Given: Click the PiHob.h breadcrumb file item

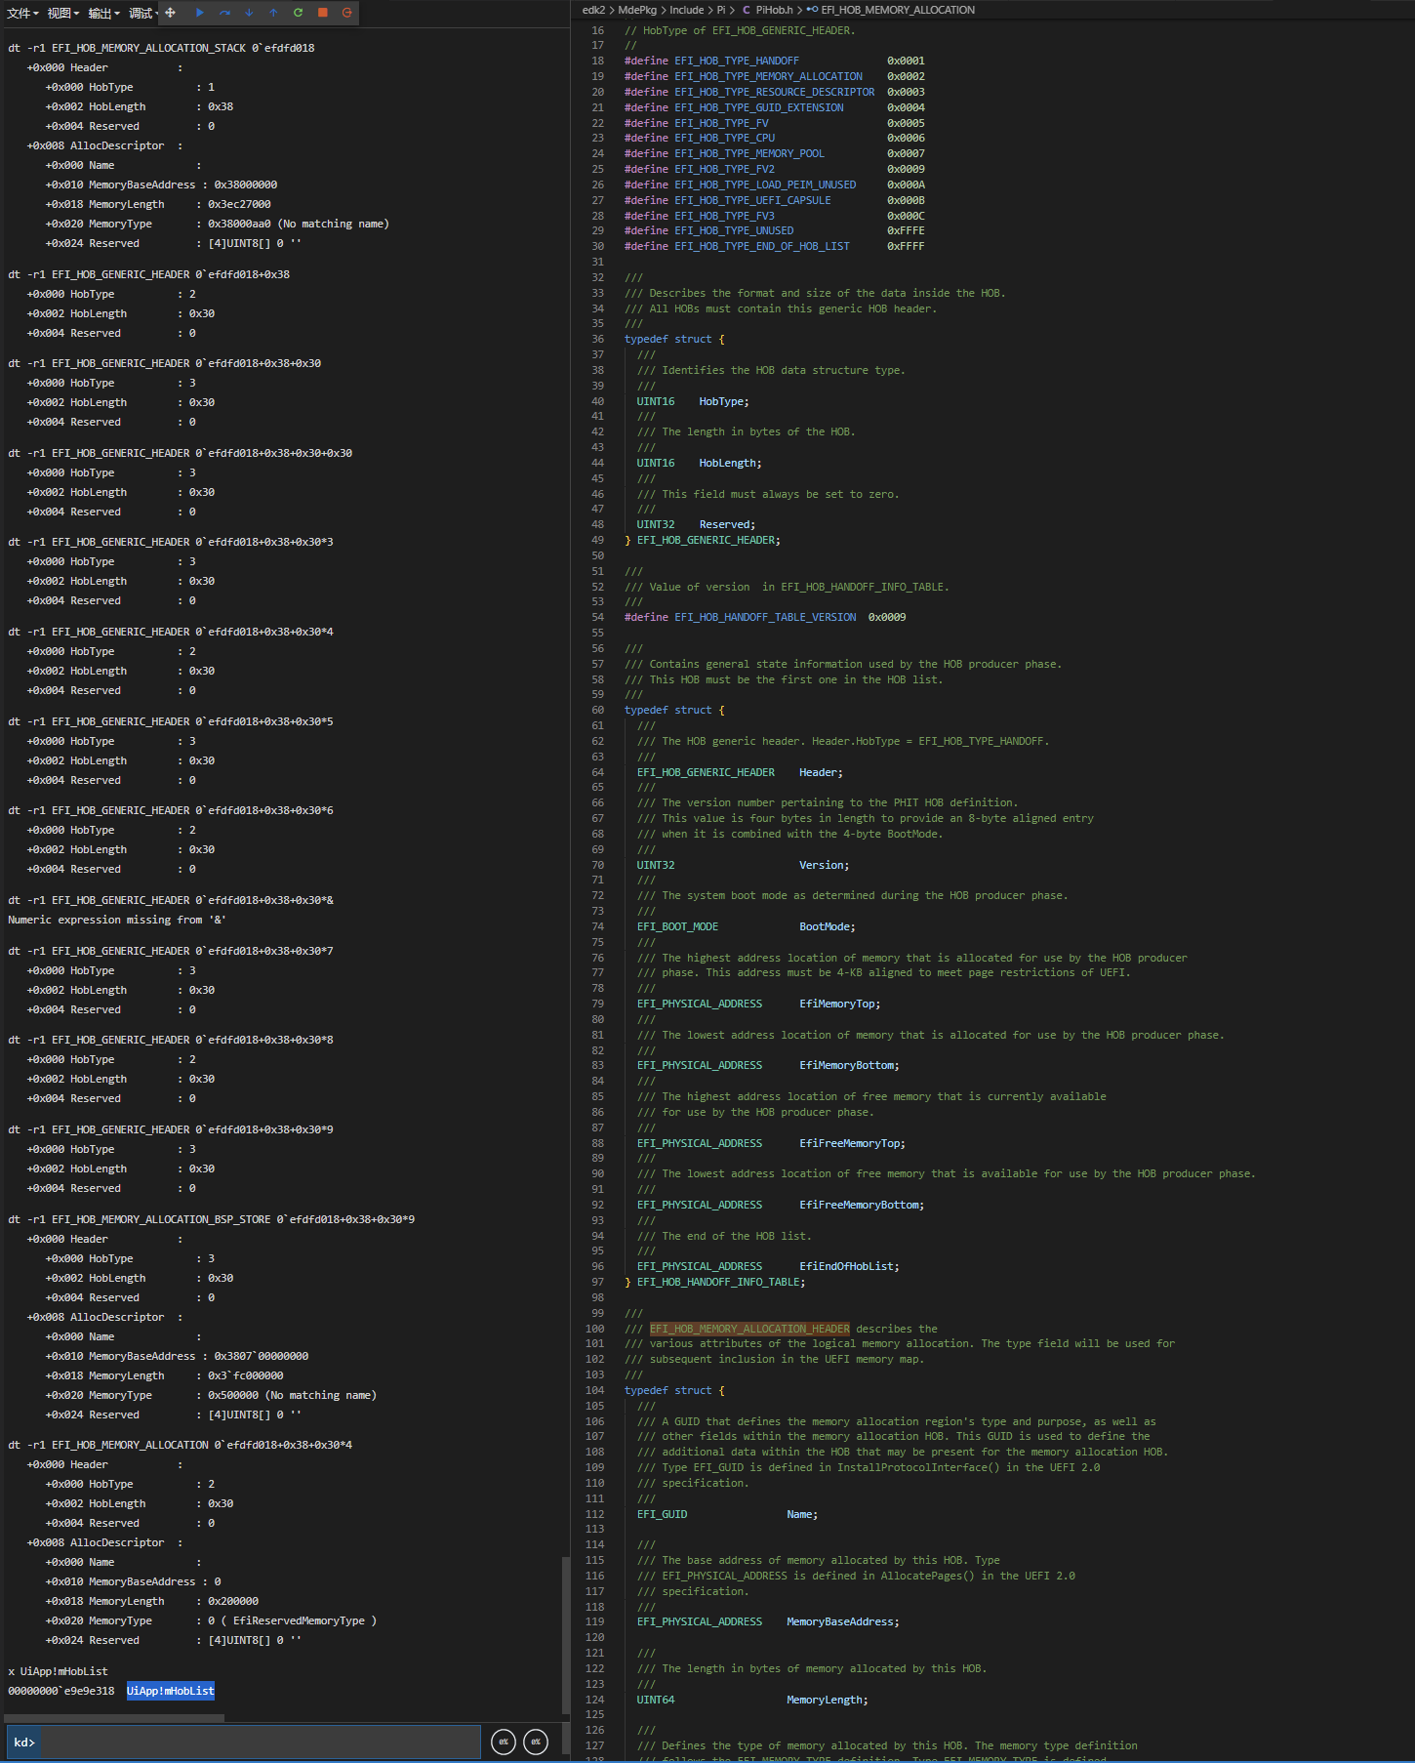Looking at the screenshot, I should point(774,10).
